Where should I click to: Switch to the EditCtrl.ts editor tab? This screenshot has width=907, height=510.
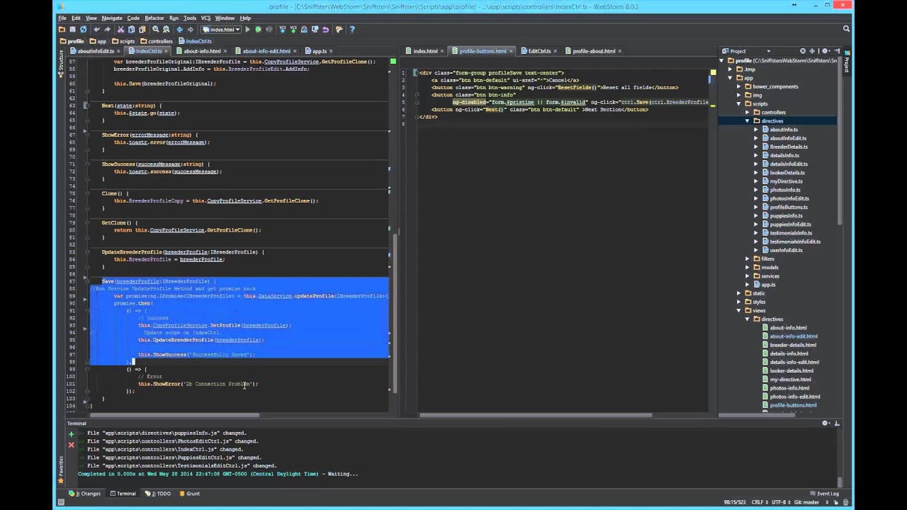tap(539, 51)
